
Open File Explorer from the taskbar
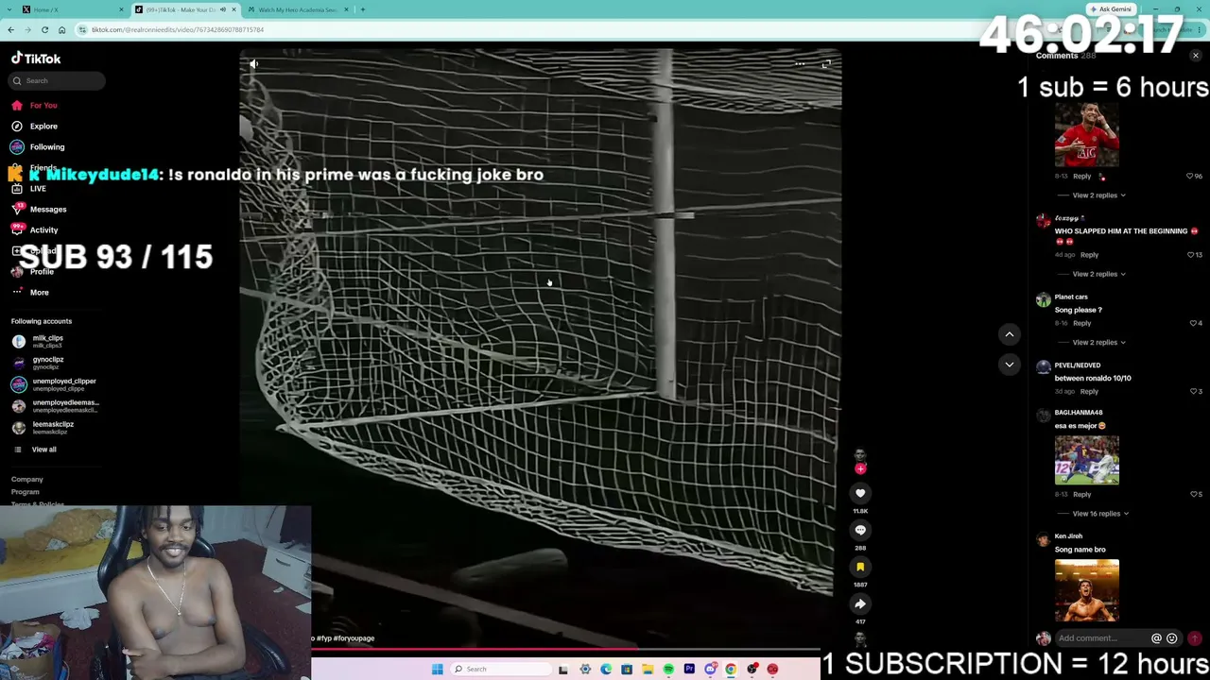tap(648, 670)
